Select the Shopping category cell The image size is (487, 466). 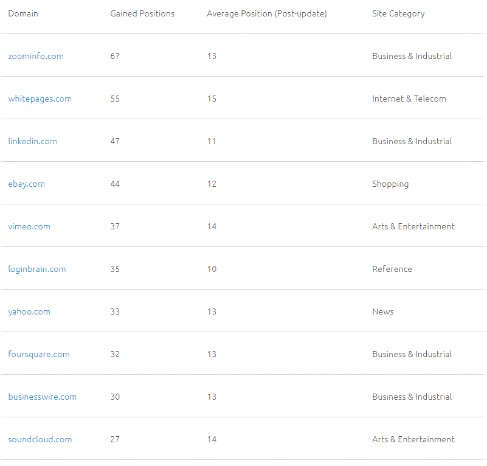tap(390, 184)
